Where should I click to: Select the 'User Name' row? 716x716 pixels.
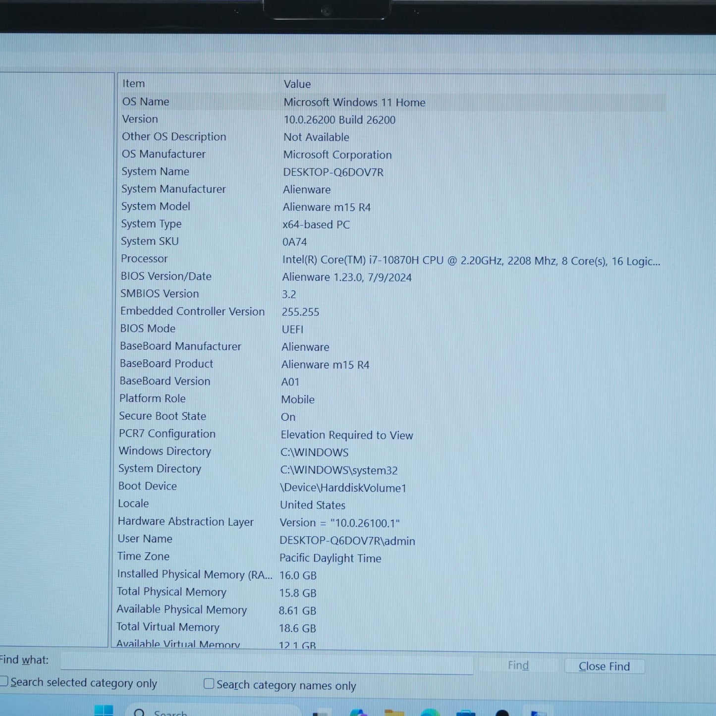145,539
